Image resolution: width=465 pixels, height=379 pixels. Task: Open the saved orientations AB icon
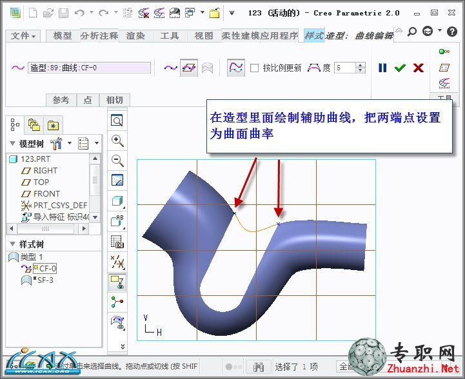(x=117, y=221)
